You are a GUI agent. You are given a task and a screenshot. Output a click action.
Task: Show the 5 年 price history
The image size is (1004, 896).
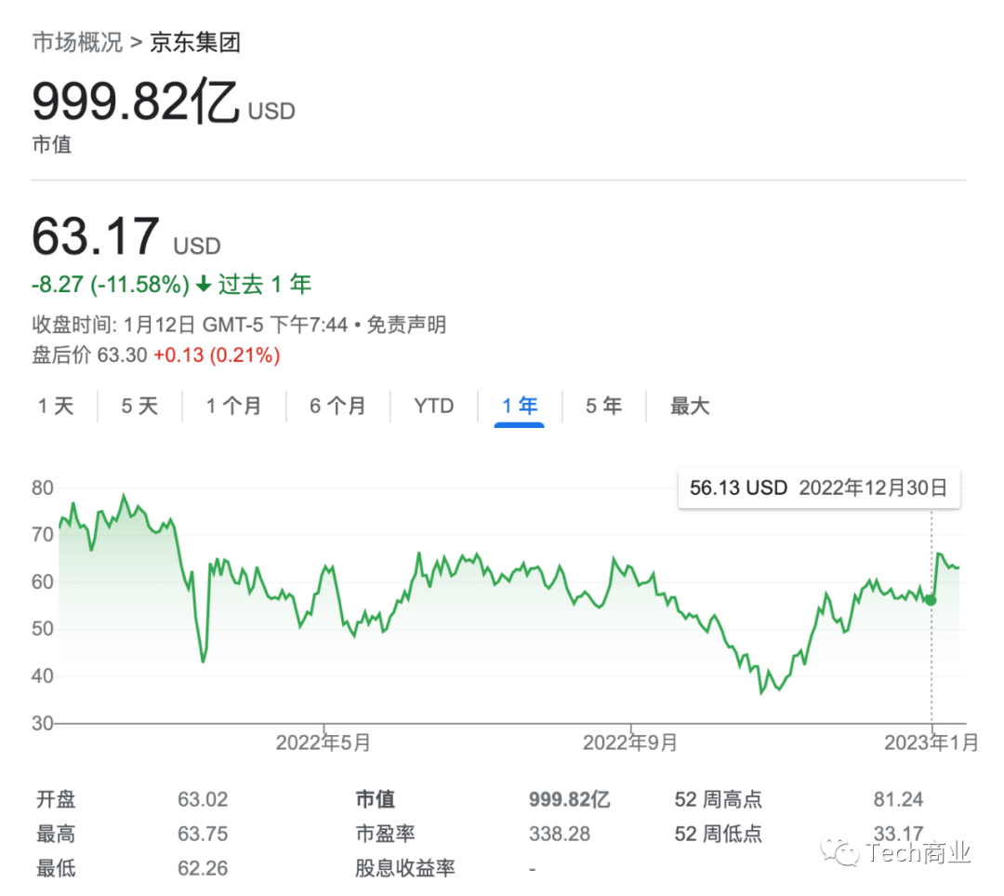603,407
